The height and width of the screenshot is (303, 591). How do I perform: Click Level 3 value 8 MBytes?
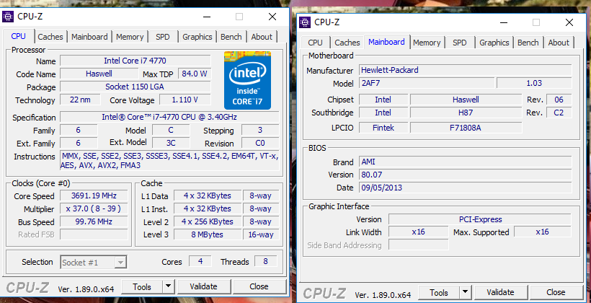coord(207,234)
